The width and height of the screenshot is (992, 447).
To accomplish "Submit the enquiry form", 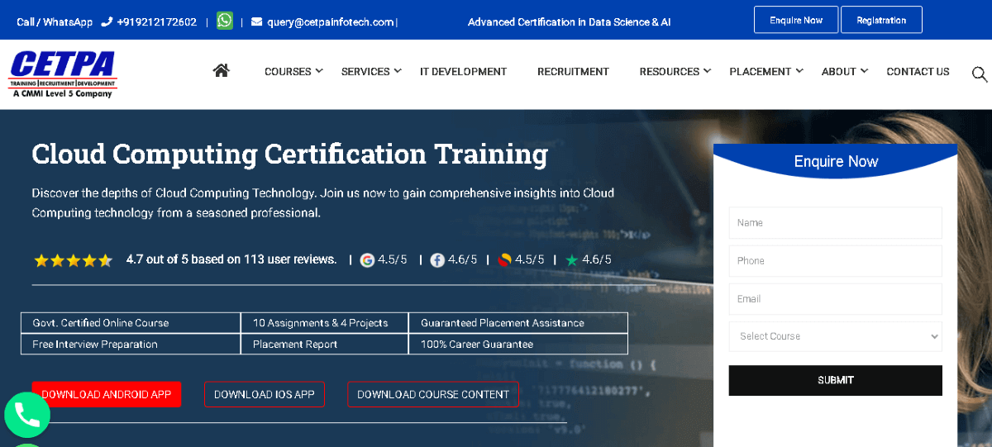I will 835,380.
